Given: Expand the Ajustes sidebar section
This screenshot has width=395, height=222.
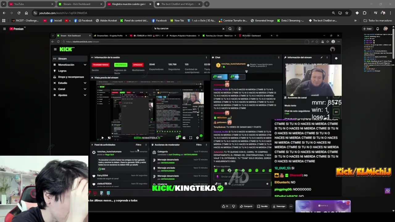Looking at the screenshot, I should pos(85,95).
